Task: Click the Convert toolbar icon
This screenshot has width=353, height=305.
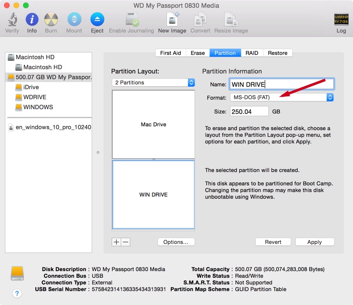Action: pyautogui.click(x=200, y=20)
